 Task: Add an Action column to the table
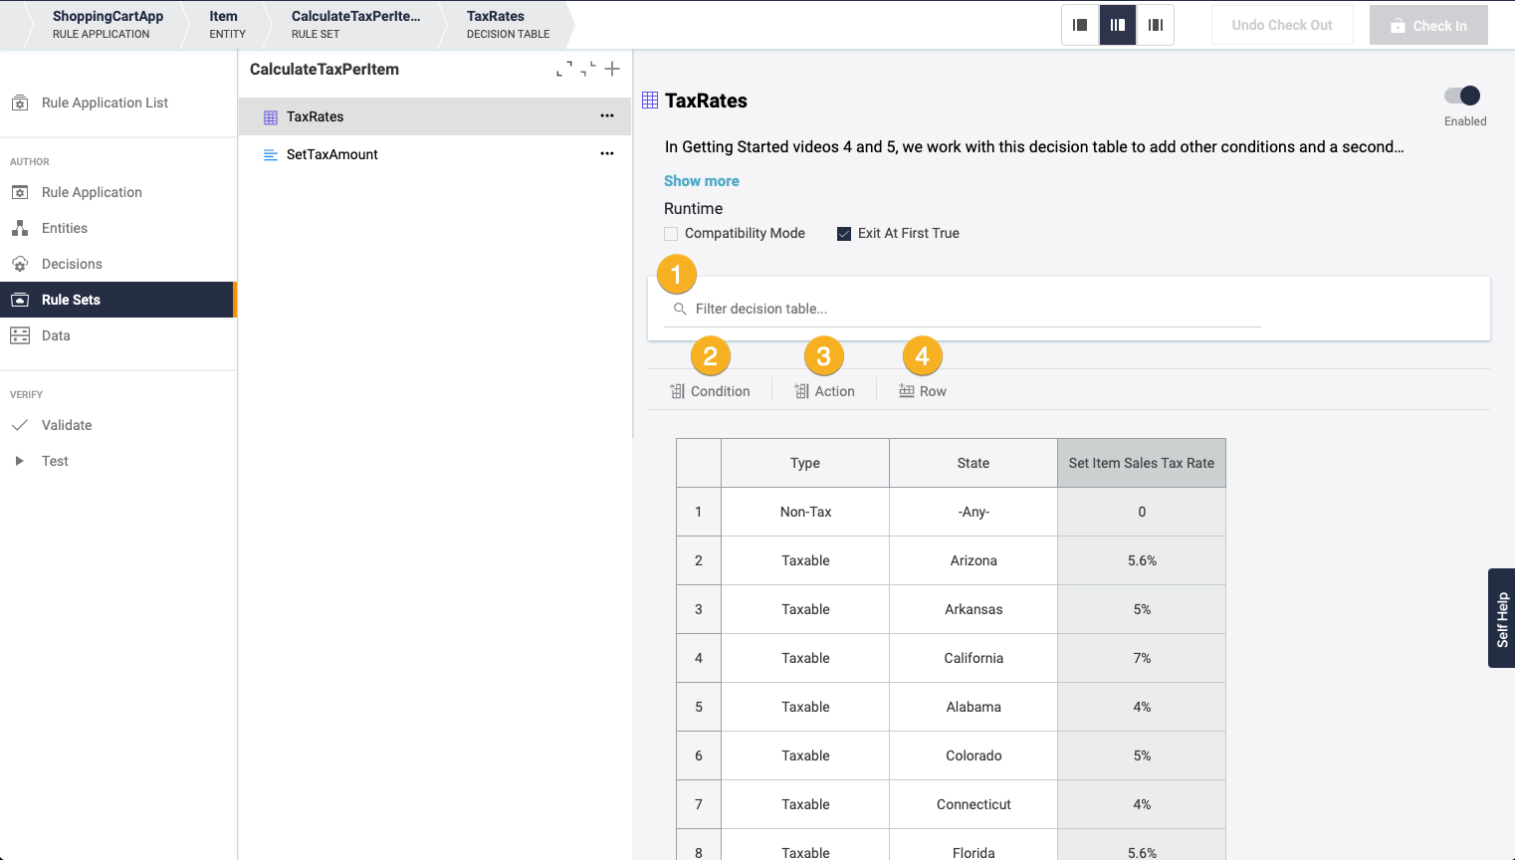click(x=824, y=391)
